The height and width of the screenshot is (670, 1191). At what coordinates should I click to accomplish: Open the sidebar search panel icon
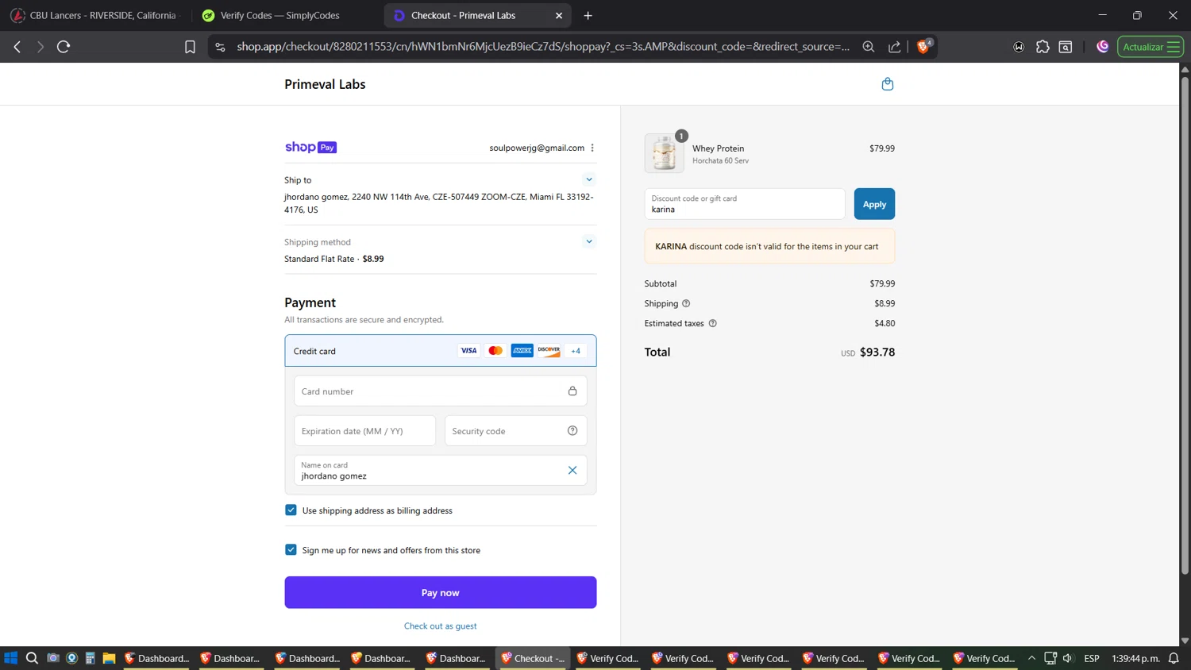[1066, 47]
